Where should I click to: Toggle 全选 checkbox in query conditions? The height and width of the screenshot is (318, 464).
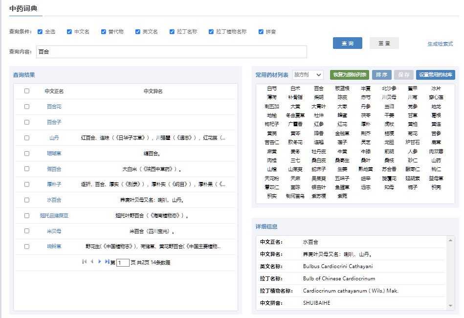point(40,32)
